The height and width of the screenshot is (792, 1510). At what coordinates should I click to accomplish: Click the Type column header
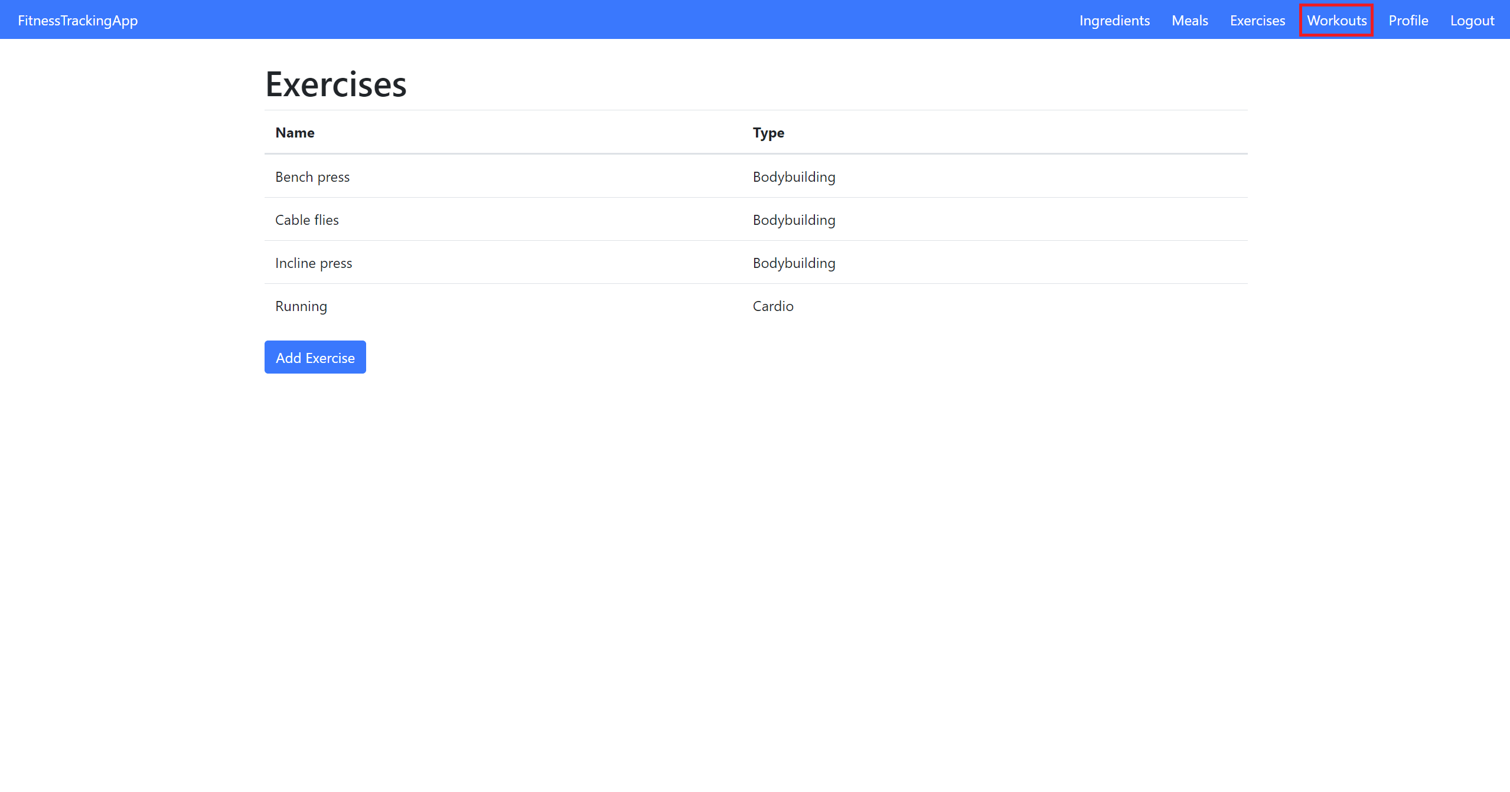coord(768,133)
